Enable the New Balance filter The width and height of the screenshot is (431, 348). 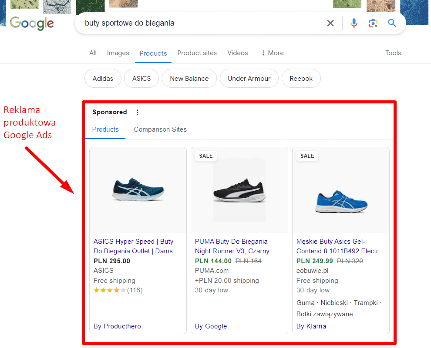(x=189, y=78)
